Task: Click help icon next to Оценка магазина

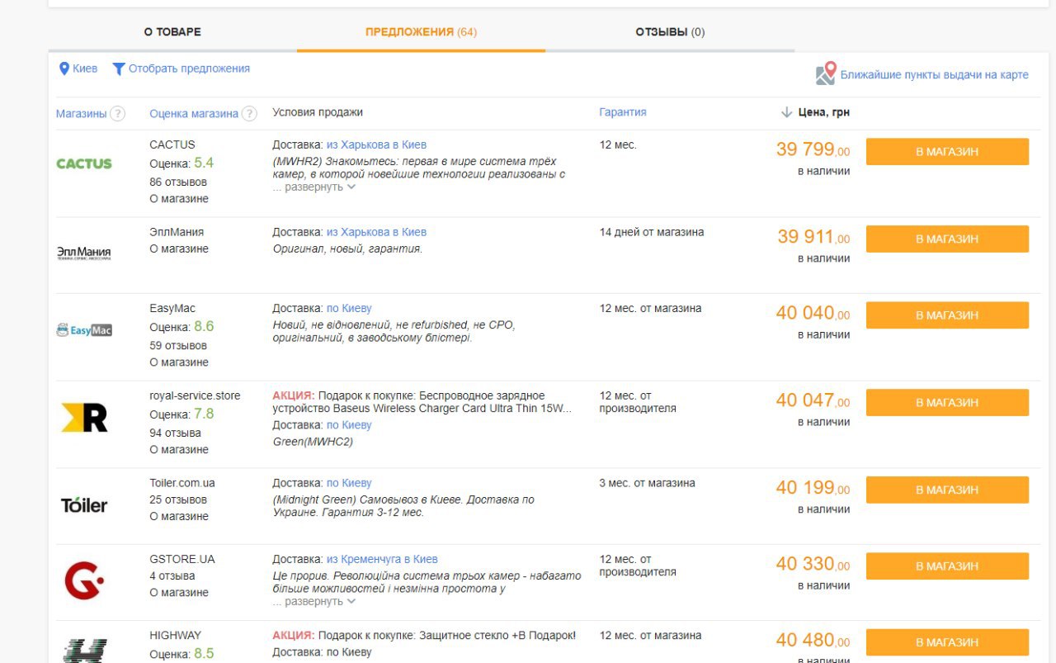Action: point(249,114)
